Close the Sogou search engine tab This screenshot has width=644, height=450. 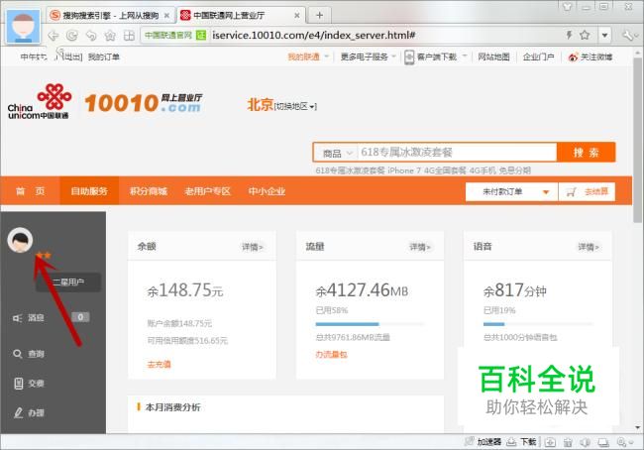click(166, 16)
